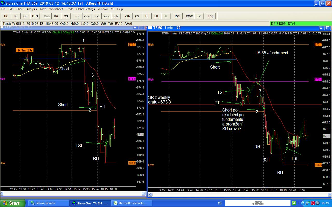Click the gray 'a' tray icon
This screenshot has height=207, width=332.
317,203
